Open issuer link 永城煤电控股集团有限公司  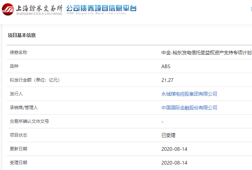click(x=189, y=94)
